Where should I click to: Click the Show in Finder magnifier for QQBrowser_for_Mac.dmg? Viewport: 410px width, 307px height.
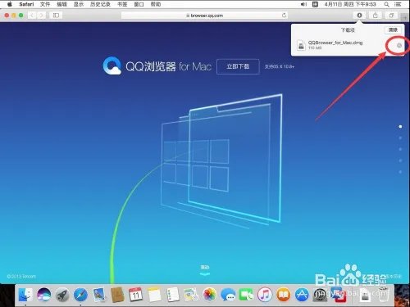[399, 46]
